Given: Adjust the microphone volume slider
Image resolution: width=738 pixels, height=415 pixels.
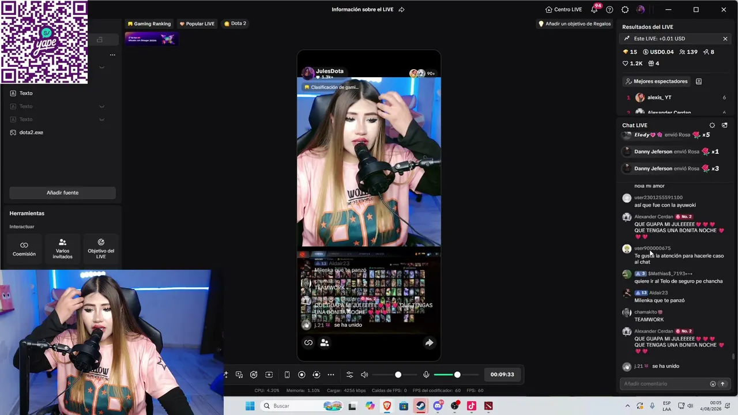Looking at the screenshot, I should click(456, 375).
